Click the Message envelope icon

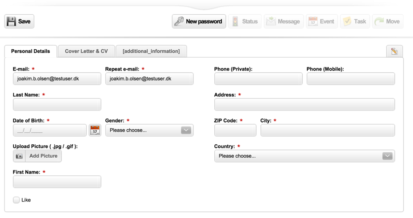[271, 21]
